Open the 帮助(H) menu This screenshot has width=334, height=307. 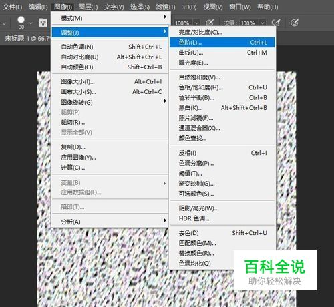coord(268,7)
